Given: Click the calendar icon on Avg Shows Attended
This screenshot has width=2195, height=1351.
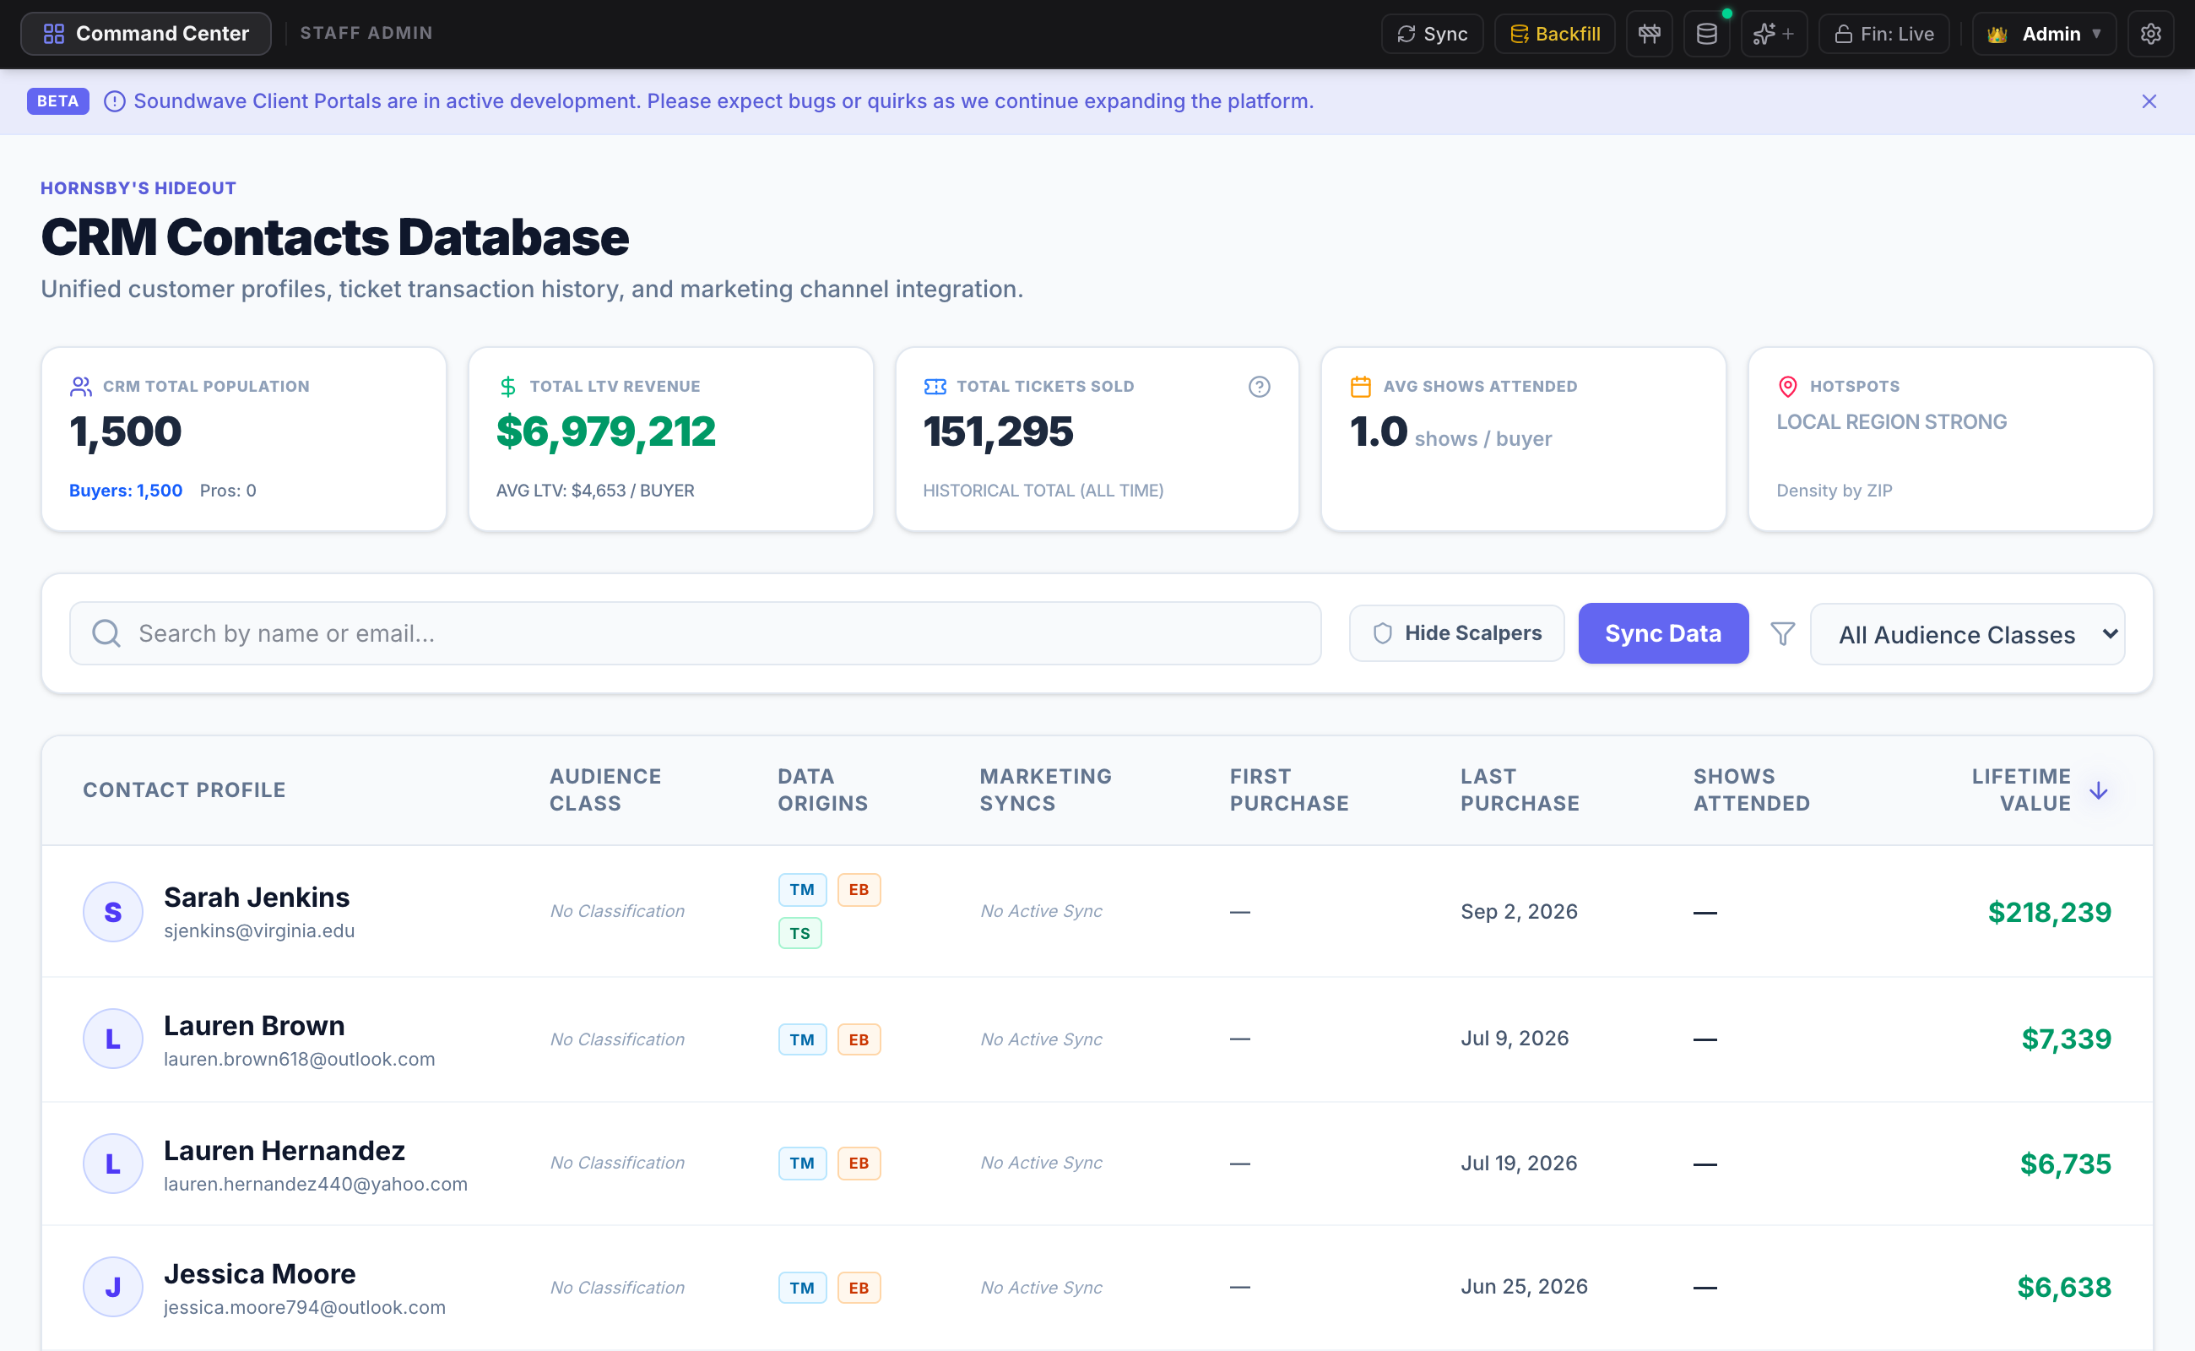Looking at the screenshot, I should pyautogui.click(x=1361, y=387).
